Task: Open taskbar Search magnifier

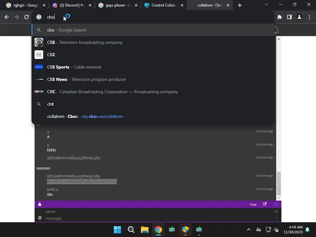Action: tap(131, 230)
